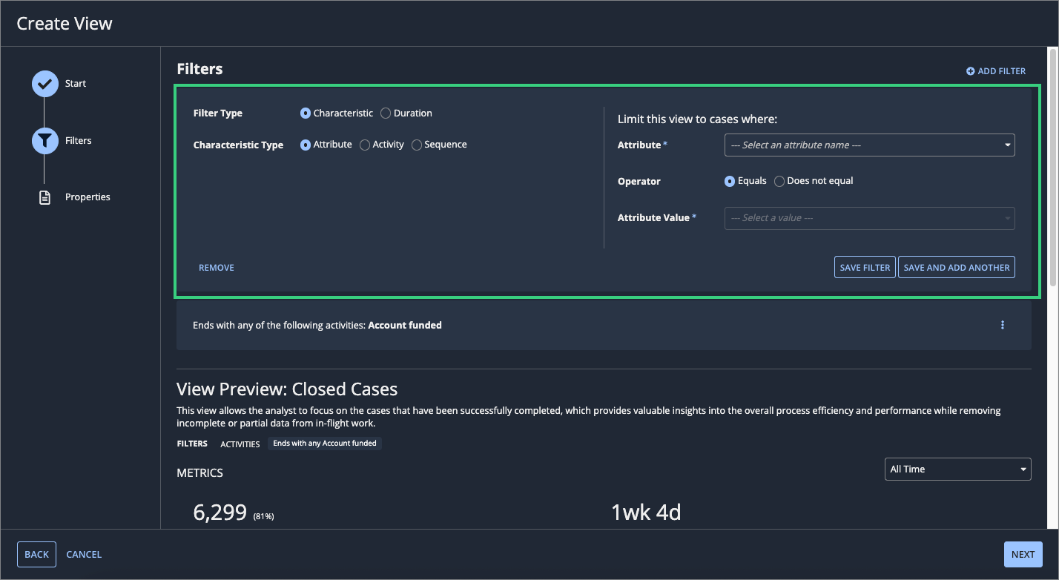Select the Characteristic filter type radio
Viewport: 1059px width, 580px height.
pyautogui.click(x=306, y=113)
